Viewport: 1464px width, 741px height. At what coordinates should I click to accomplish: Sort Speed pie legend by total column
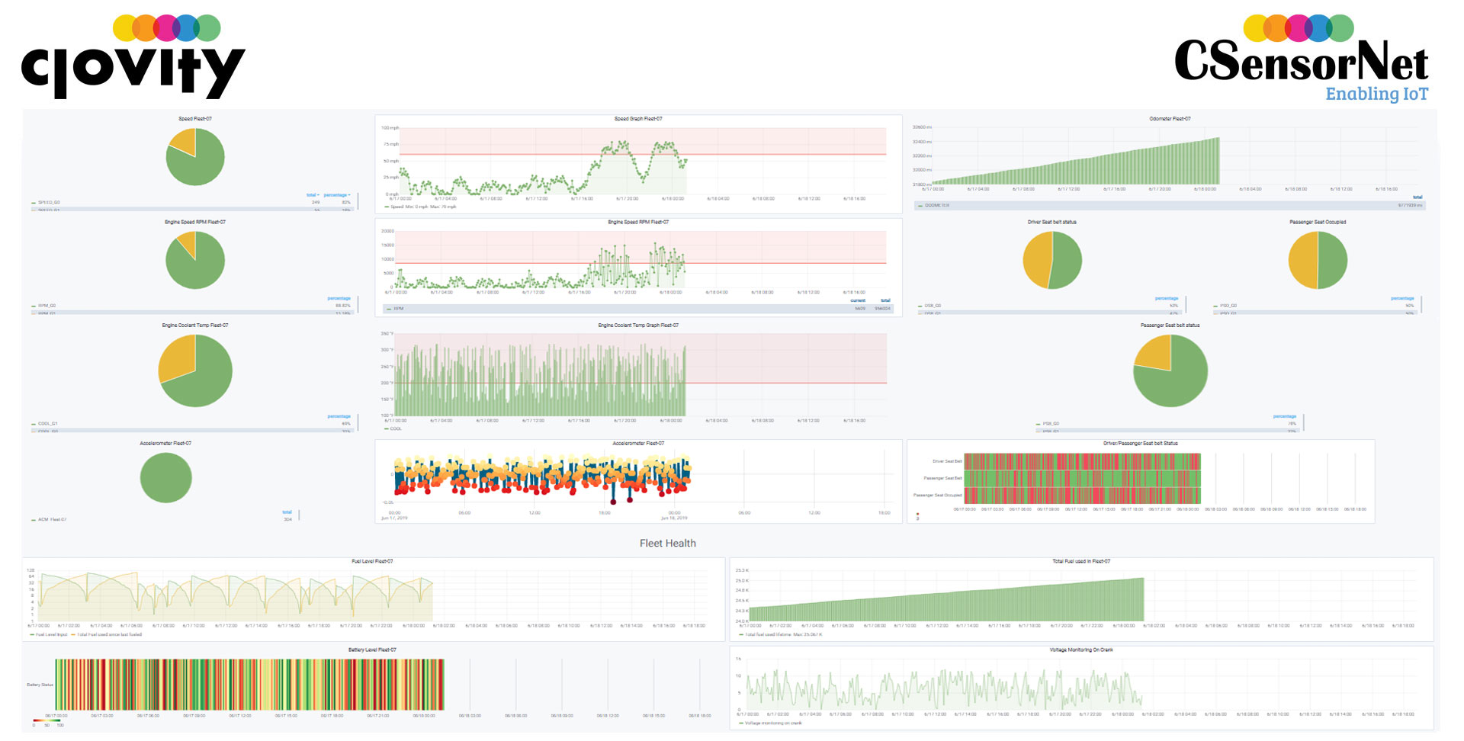click(313, 195)
